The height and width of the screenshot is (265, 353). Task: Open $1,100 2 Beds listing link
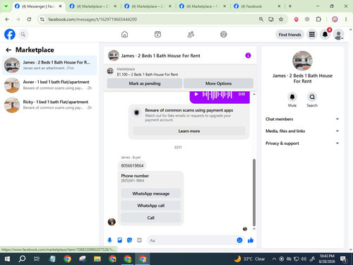click(x=148, y=74)
